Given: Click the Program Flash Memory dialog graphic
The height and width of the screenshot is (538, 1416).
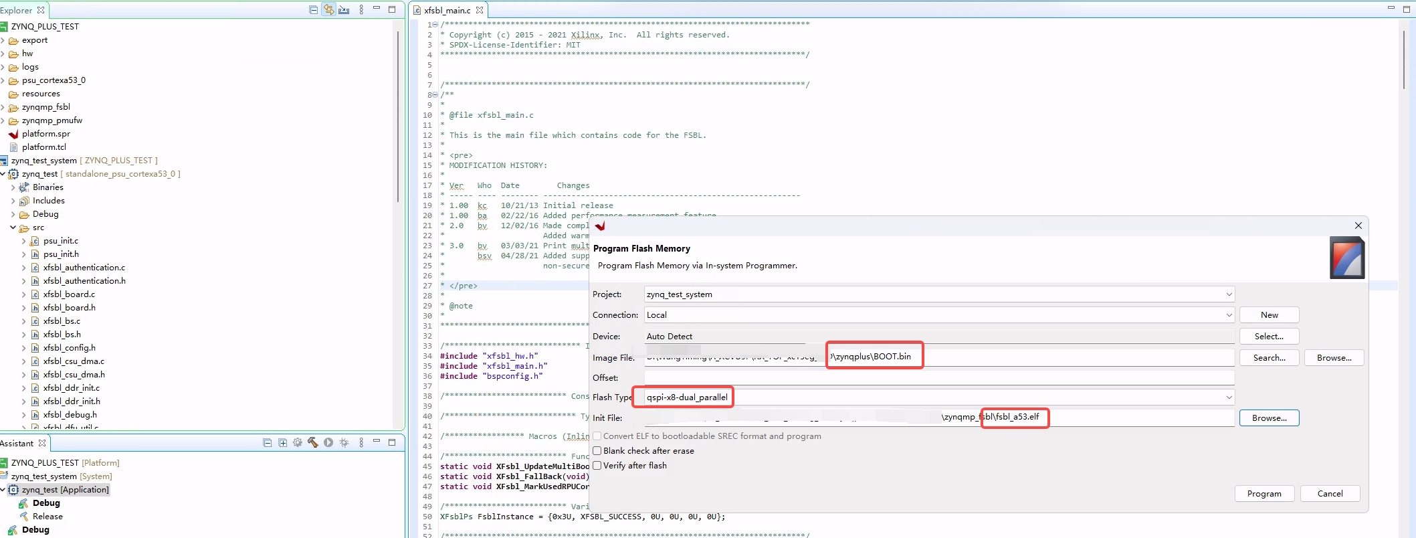Looking at the screenshot, I should tap(1347, 258).
